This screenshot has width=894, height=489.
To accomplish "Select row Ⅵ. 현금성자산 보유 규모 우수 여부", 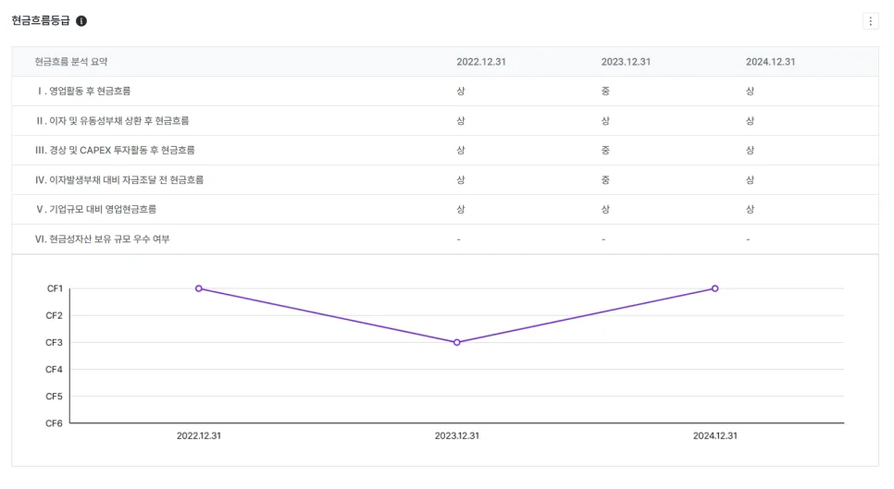I will pos(102,239).
